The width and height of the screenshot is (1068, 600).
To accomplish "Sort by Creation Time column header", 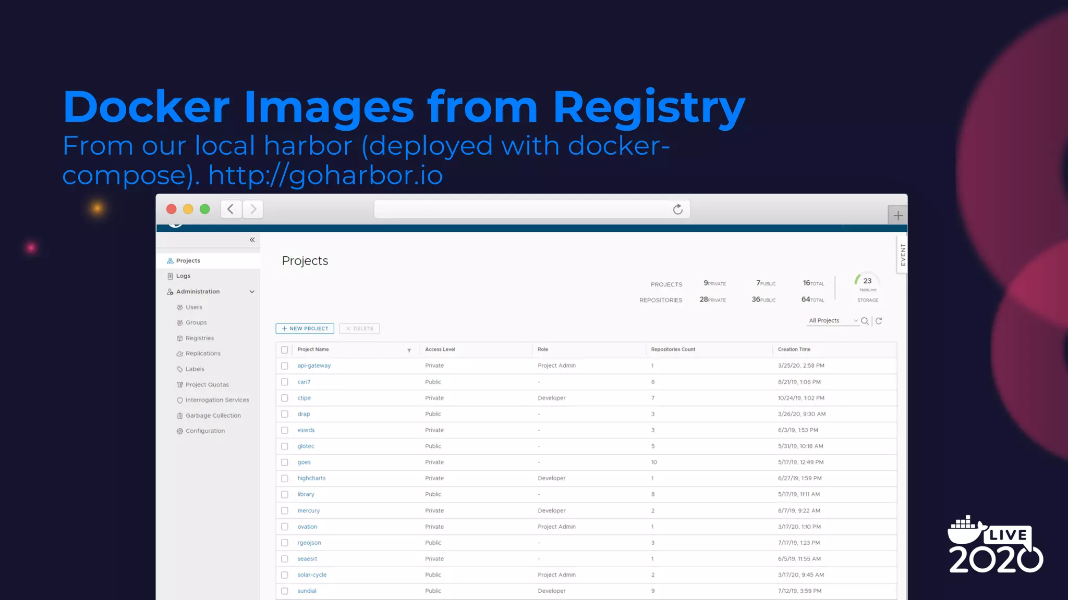I will click(794, 349).
